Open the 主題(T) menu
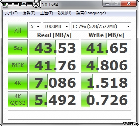The width and height of the screenshot is (139, 126). pyautogui.click(x=46, y=13)
